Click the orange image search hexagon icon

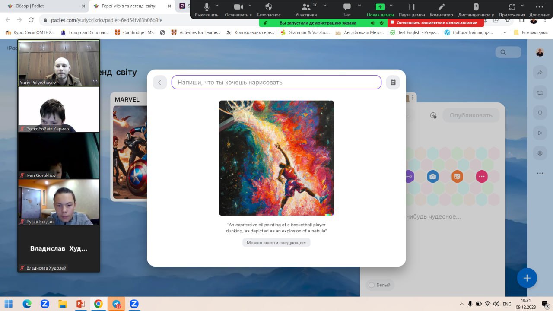(x=457, y=176)
